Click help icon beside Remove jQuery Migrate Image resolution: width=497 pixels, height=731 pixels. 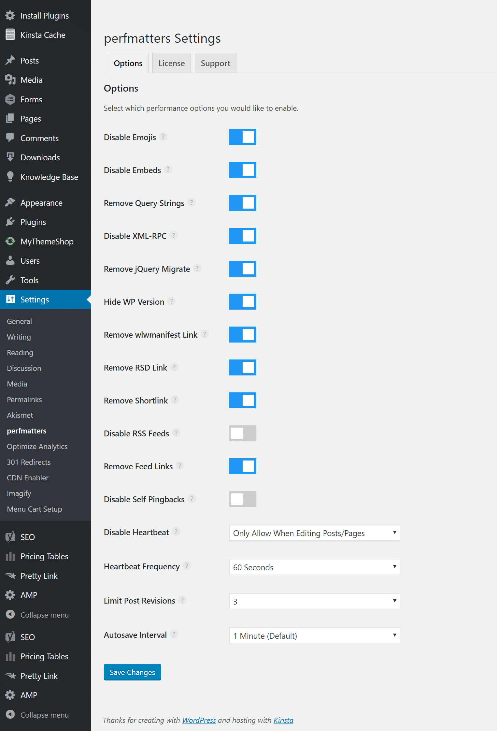tap(197, 268)
